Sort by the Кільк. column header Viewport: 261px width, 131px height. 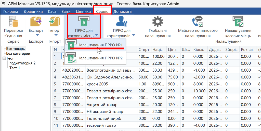point(200,50)
